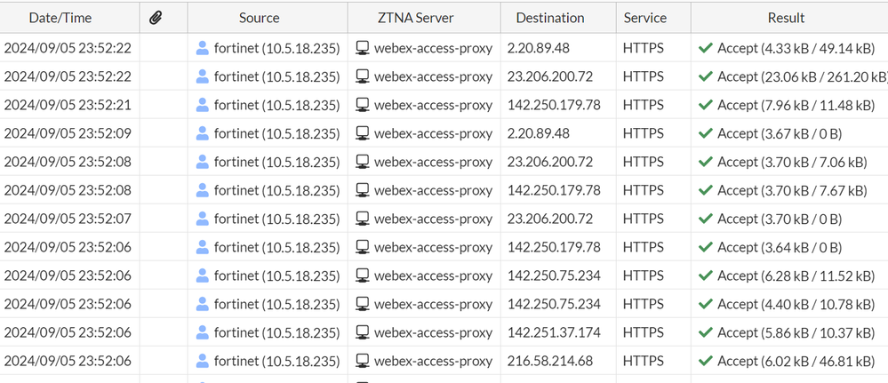Click the Result column header
This screenshot has height=383, width=888.
click(786, 18)
